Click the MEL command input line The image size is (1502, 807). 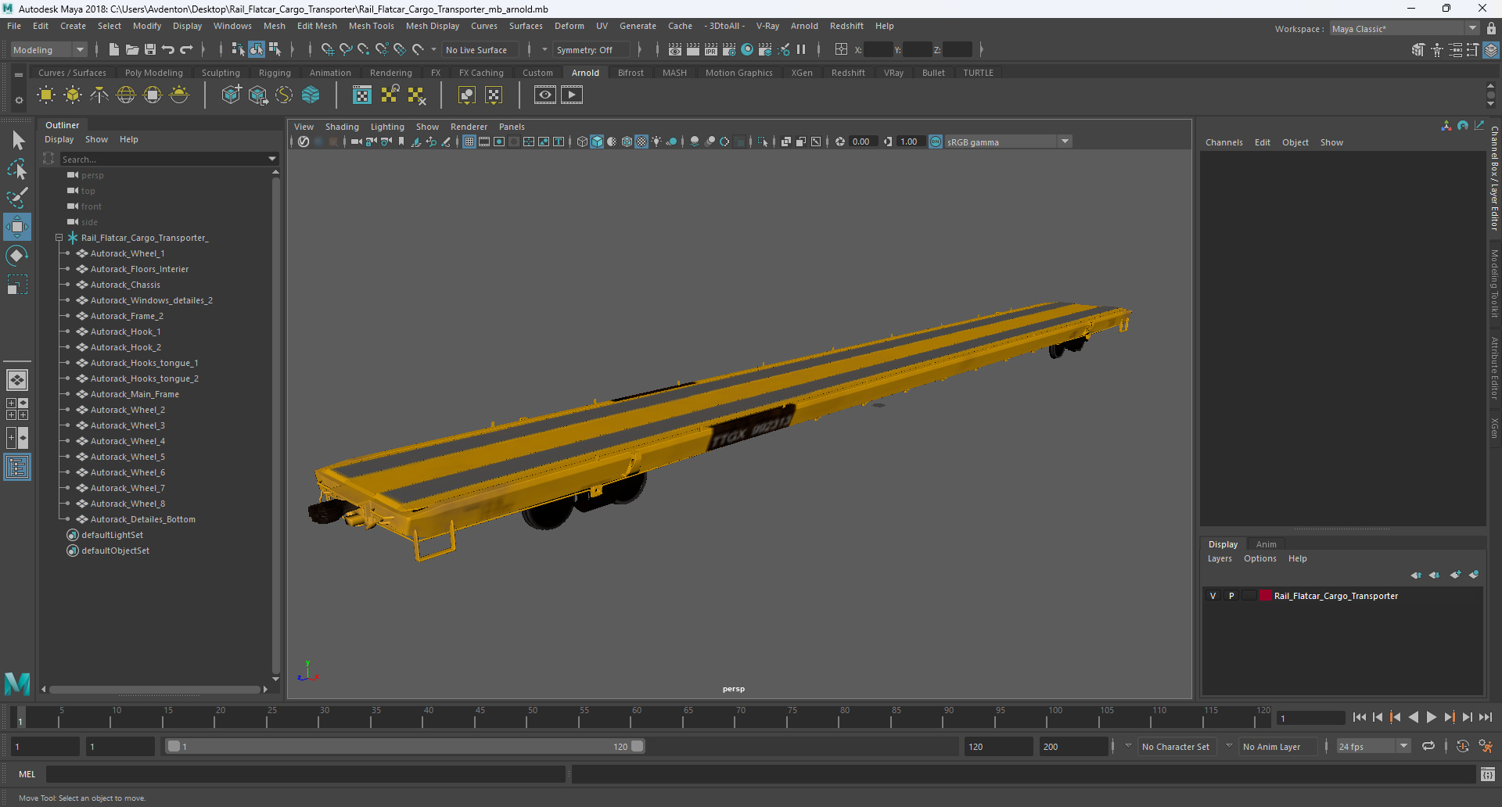click(305, 774)
